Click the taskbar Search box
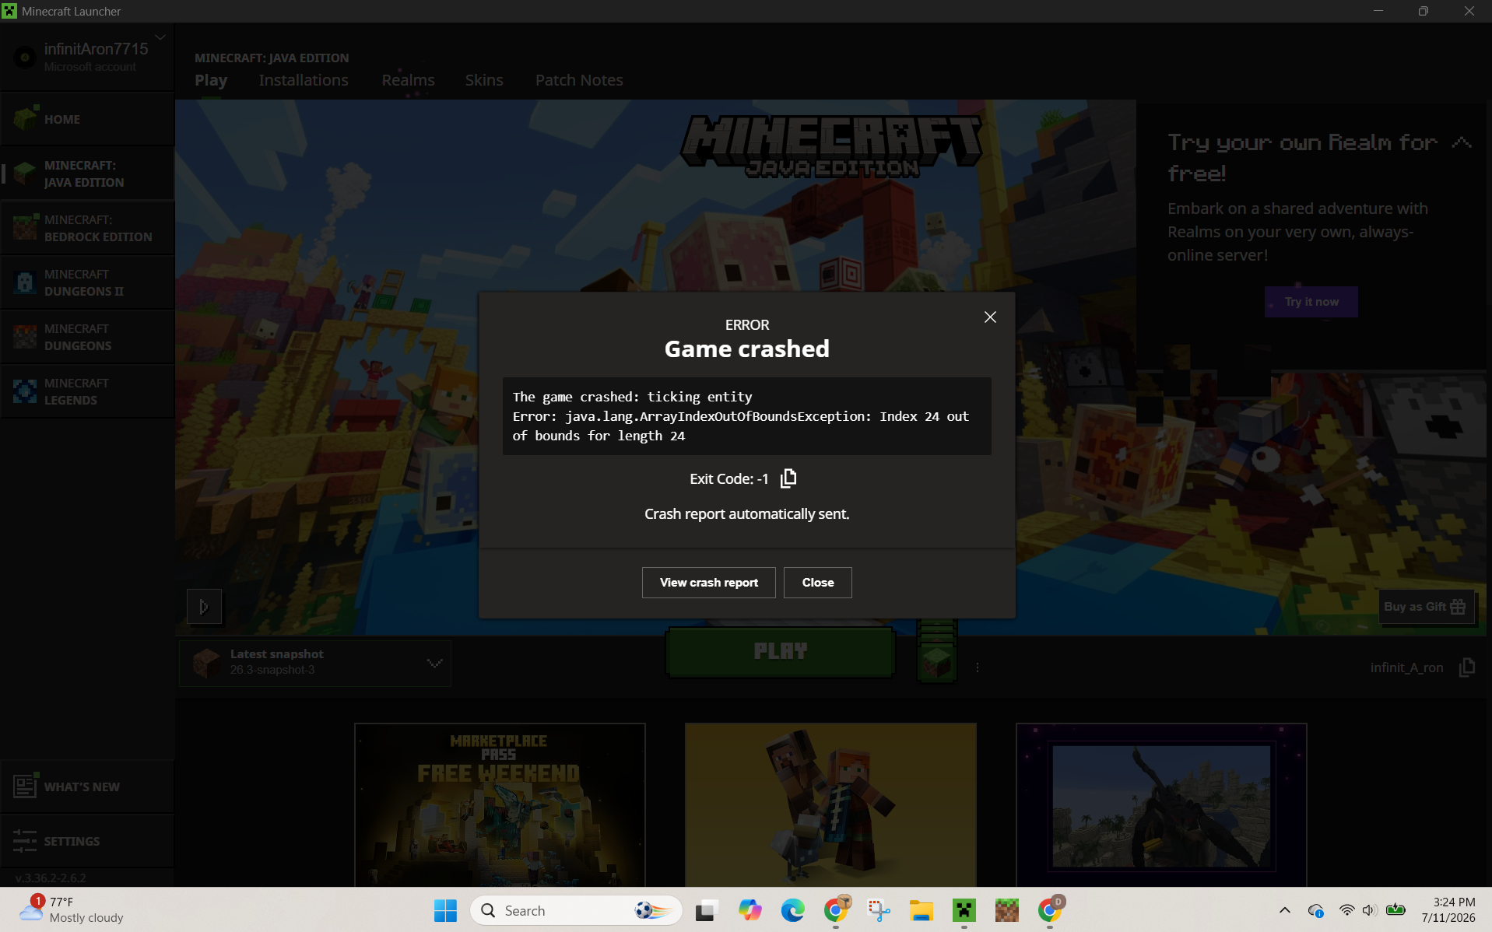The height and width of the screenshot is (932, 1492). [x=576, y=910]
